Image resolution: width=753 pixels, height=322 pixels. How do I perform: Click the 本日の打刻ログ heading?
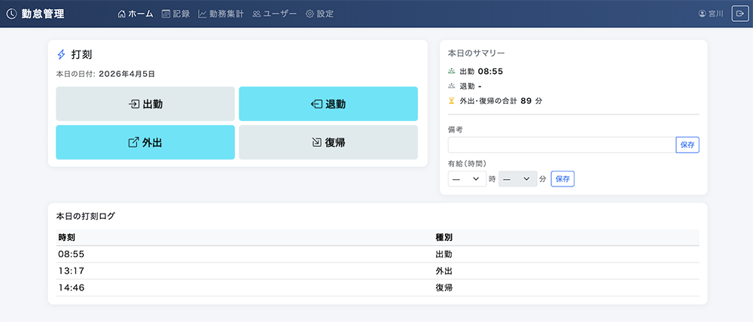click(x=86, y=216)
